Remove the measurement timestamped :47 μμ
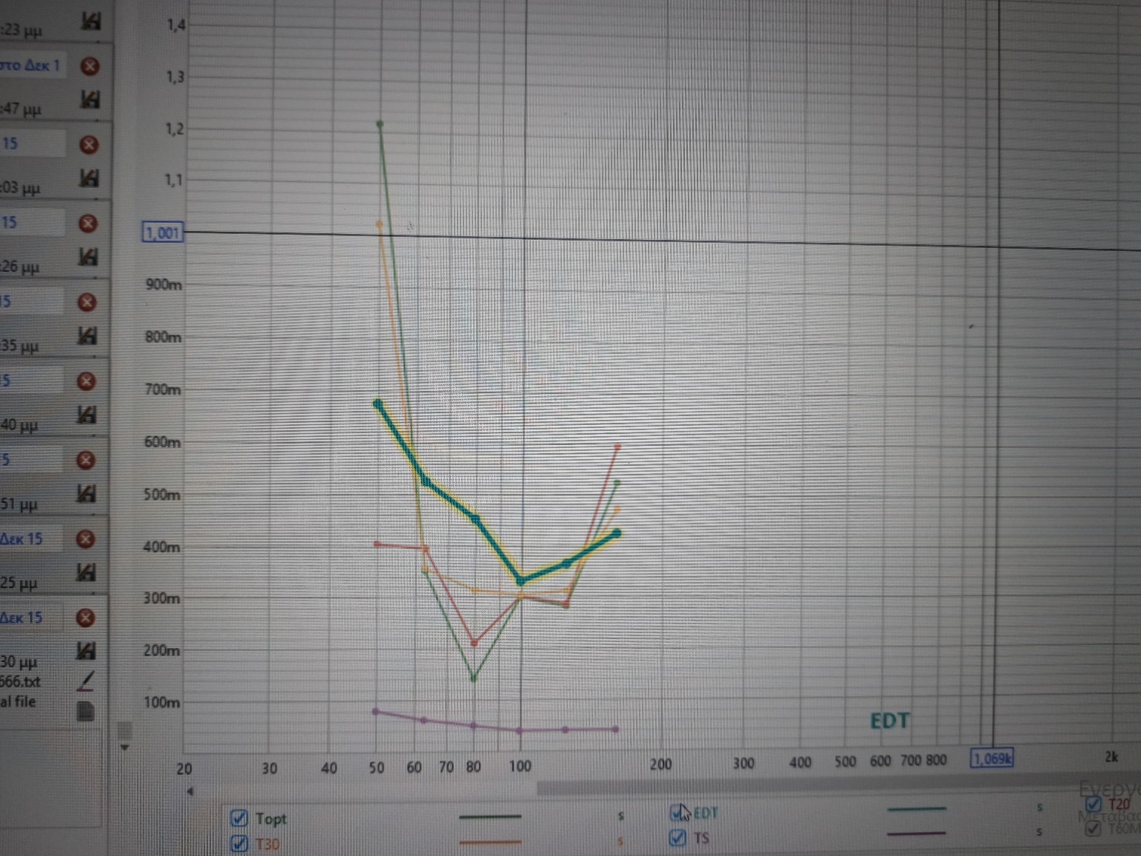Screen dimensions: 1141x856 (89, 66)
